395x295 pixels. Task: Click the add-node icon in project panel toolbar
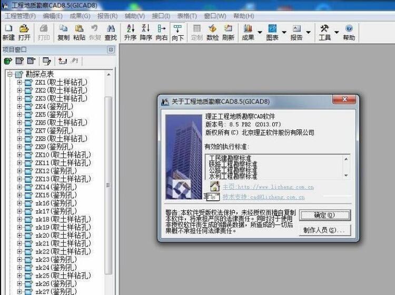tap(62, 61)
